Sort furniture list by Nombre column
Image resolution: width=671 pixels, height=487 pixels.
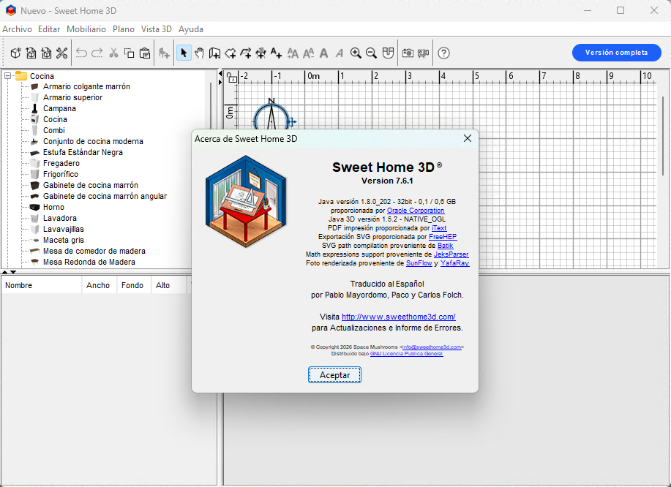(x=42, y=285)
